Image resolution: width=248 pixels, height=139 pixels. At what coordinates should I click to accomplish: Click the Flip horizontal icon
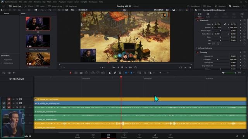pos(214,44)
